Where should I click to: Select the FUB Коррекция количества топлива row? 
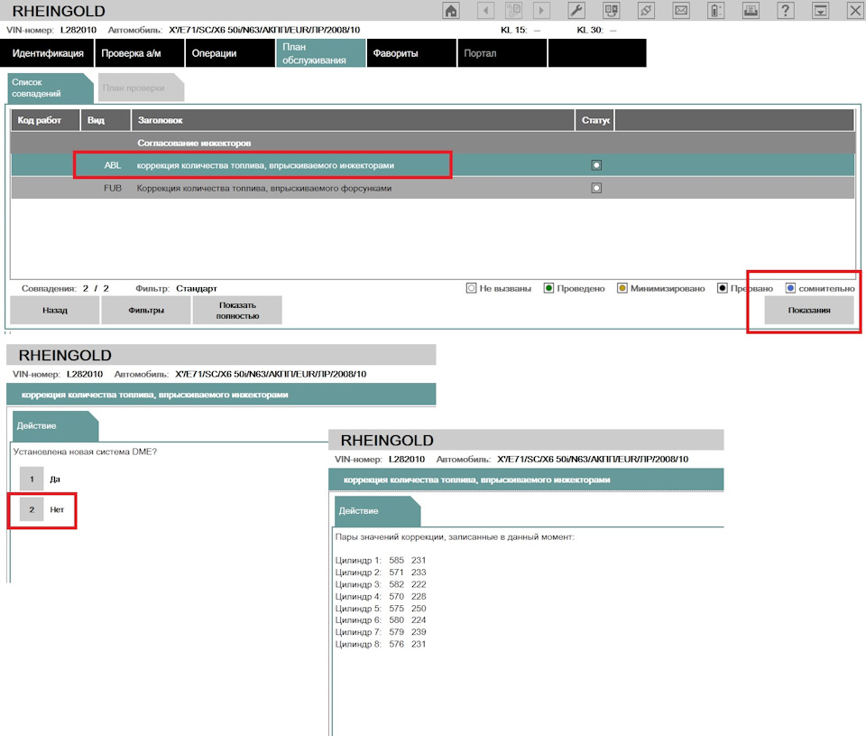tap(432, 188)
